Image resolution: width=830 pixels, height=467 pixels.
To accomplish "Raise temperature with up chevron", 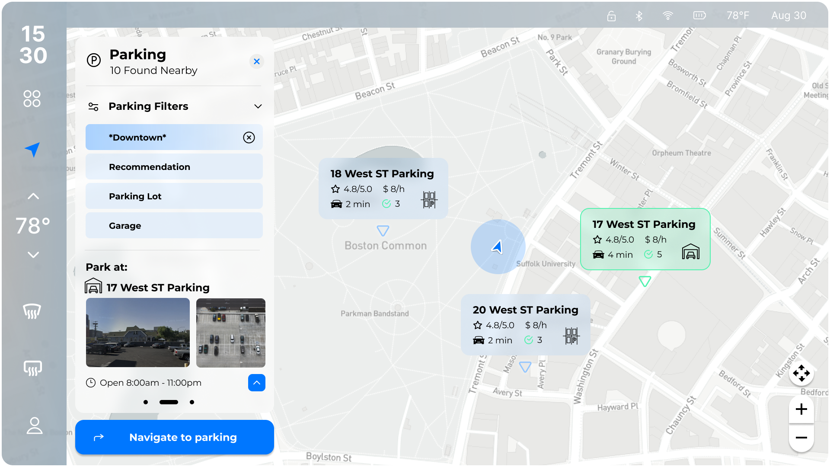I will pyautogui.click(x=33, y=196).
